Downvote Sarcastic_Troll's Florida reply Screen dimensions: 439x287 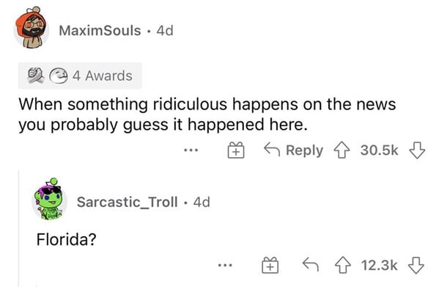(416, 265)
